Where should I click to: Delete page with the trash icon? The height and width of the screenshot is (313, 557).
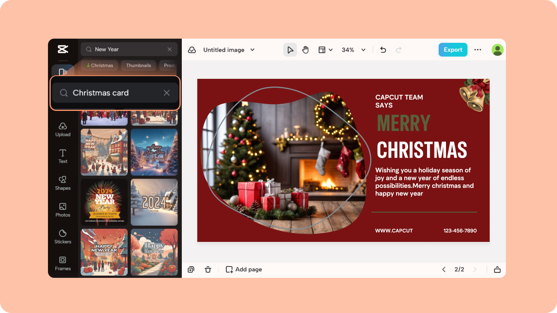pyautogui.click(x=208, y=269)
